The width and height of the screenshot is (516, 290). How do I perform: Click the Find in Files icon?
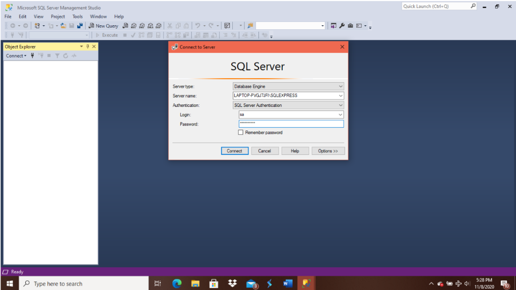(x=250, y=26)
